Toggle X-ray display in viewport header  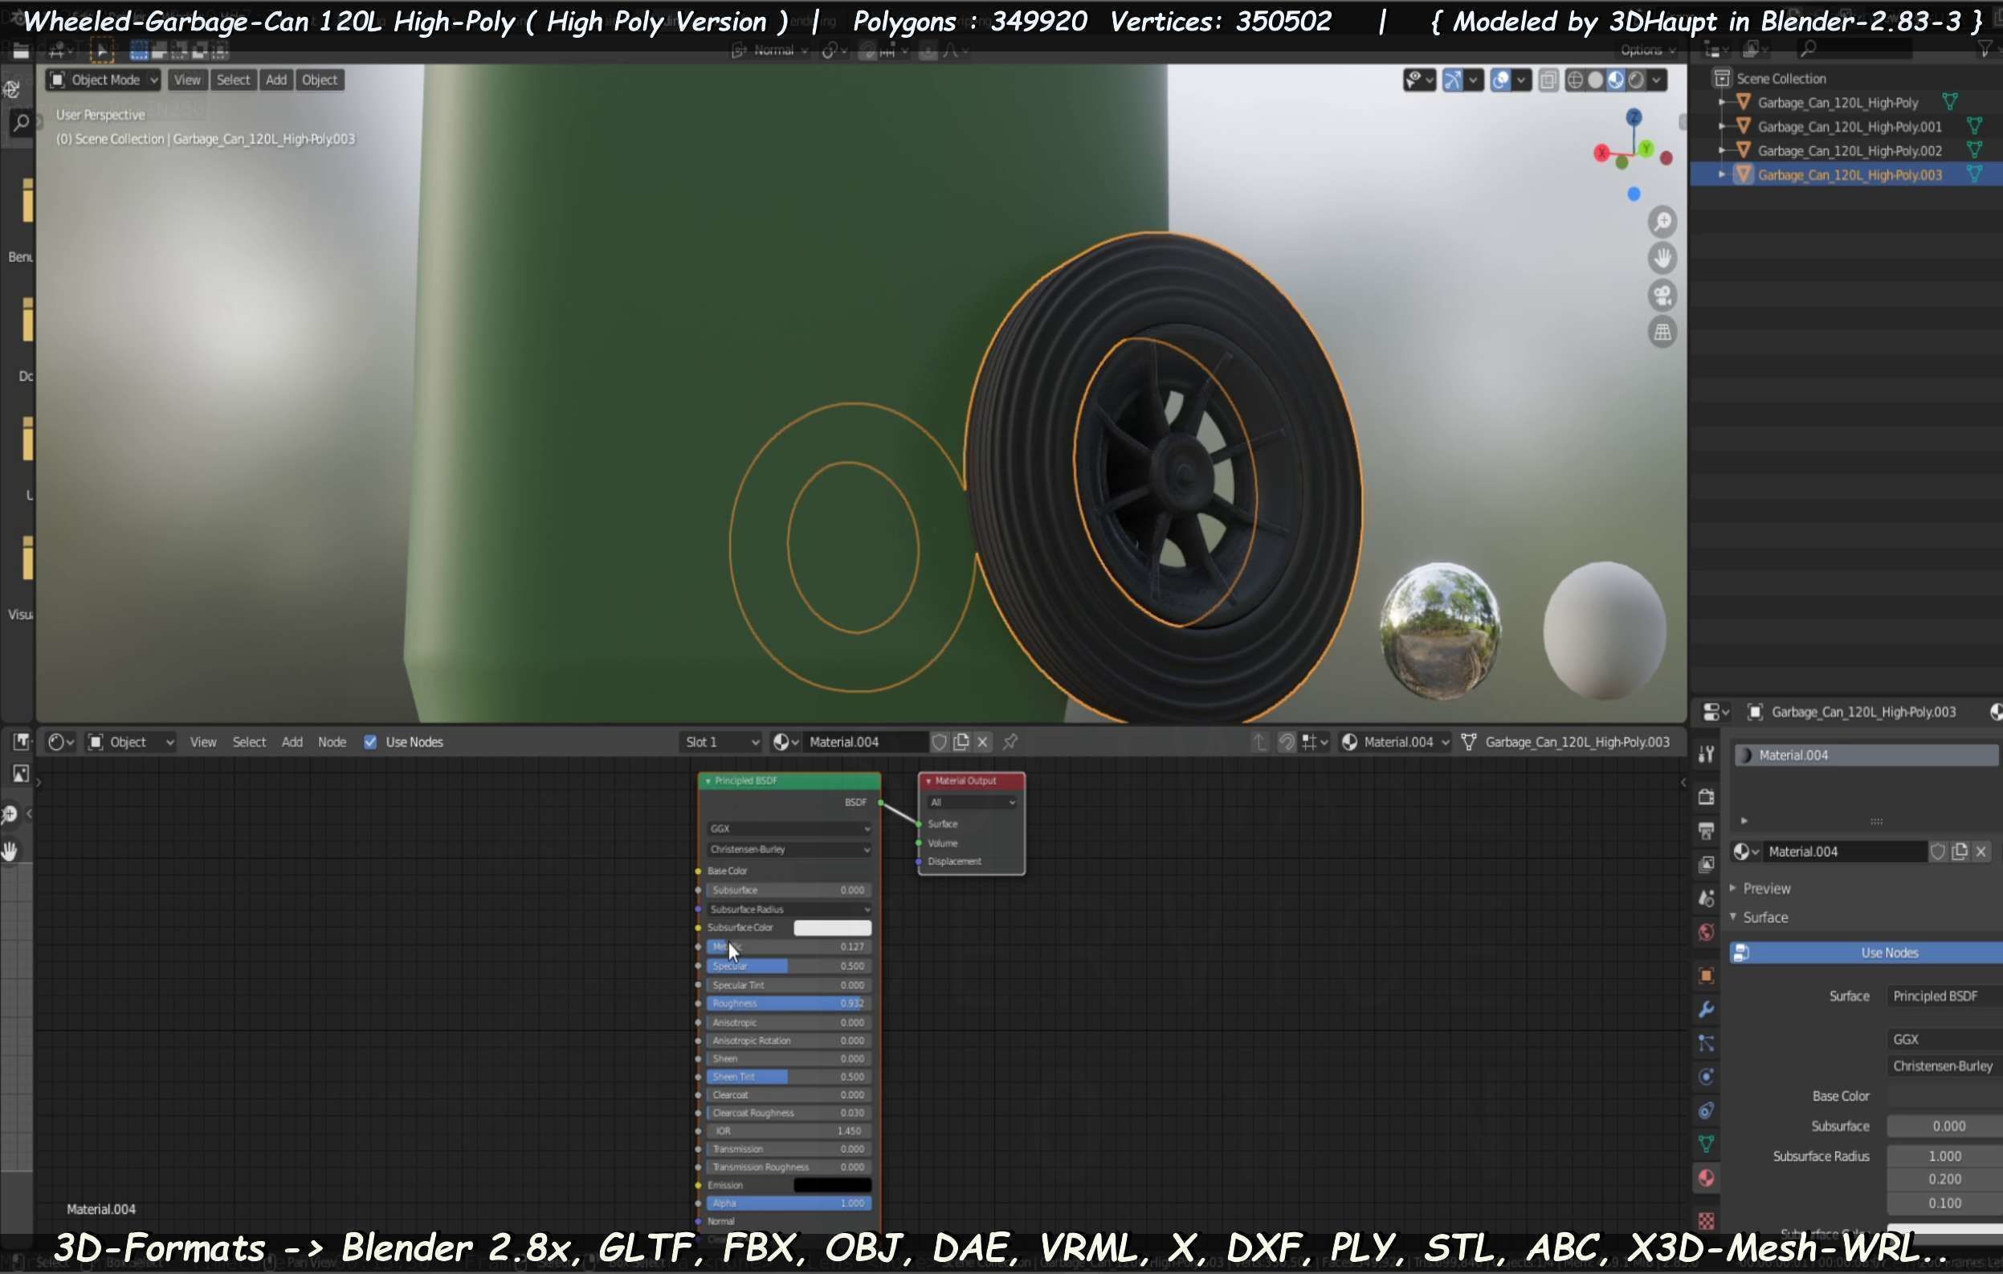tap(1548, 80)
